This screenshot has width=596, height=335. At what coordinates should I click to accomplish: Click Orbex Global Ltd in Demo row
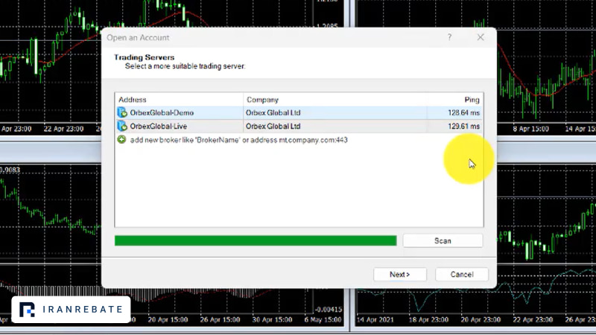click(273, 113)
